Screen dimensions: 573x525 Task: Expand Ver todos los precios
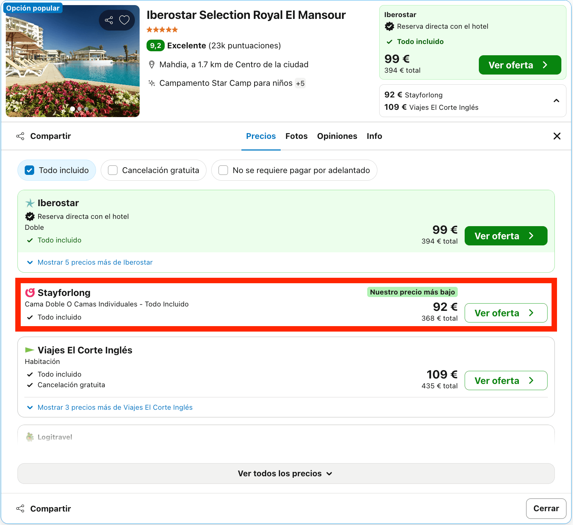pos(286,473)
